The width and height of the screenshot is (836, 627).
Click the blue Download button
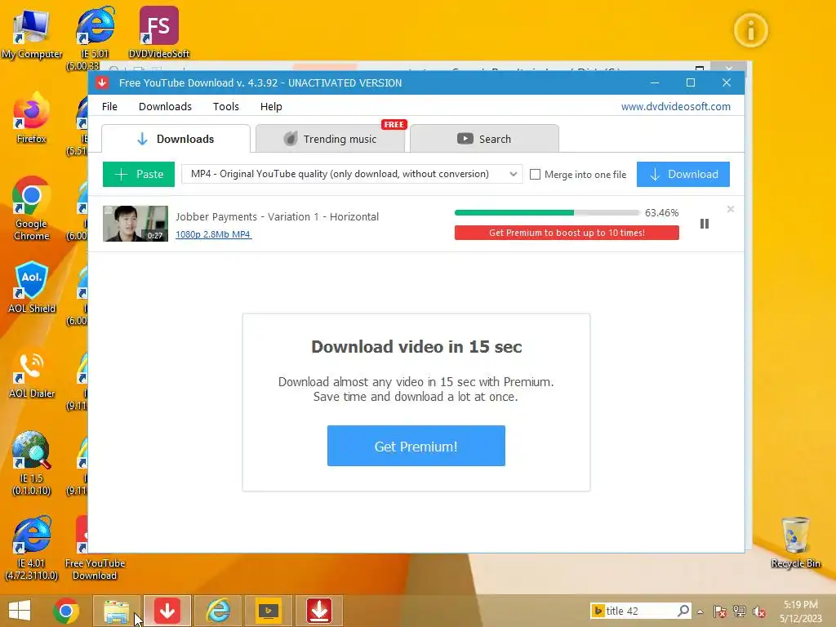(x=683, y=175)
